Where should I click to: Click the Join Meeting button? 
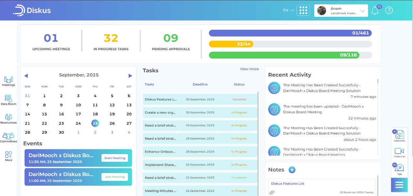pyautogui.click(x=115, y=177)
